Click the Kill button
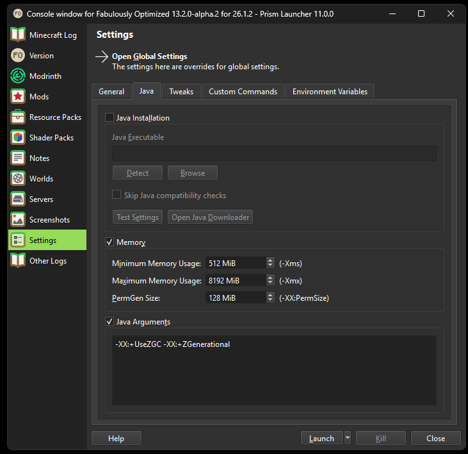 tap(381, 438)
